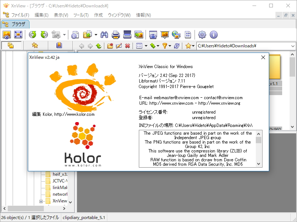Rotate the image counter-clockwise
The image size is (297, 222).
32,34
